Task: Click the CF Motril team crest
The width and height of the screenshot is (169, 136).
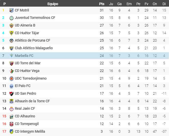Action: click(12, 10)
